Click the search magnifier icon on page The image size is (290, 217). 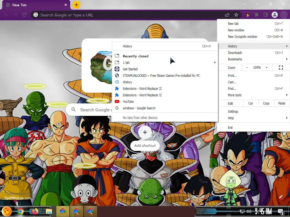[73, 110]
